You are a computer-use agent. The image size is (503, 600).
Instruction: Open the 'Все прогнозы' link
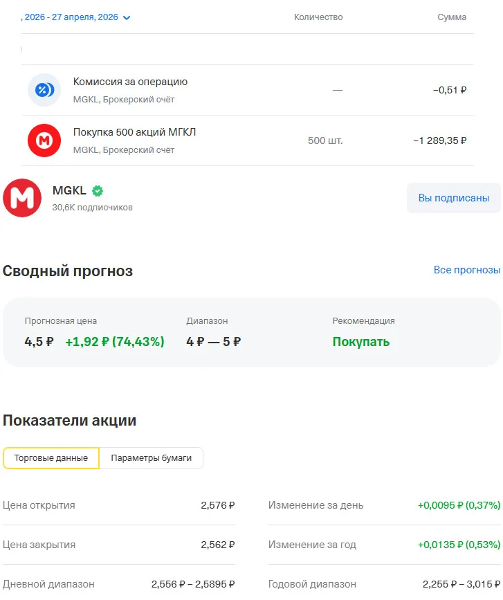[x=466, y=270]
